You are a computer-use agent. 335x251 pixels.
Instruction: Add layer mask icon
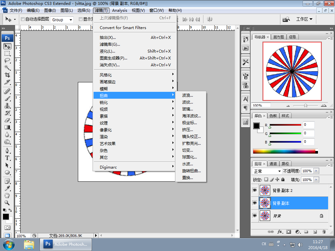(x=289, y=232)
